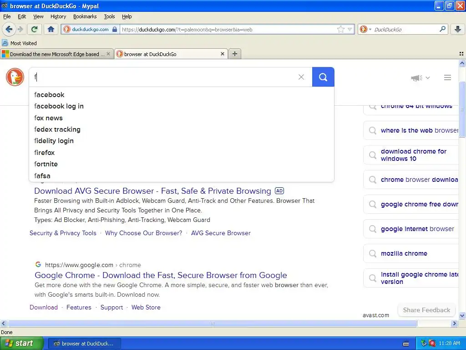This screenshot has width=466, height=350.
Task: Go to the Home page
Action: click(x=51, y=29)
